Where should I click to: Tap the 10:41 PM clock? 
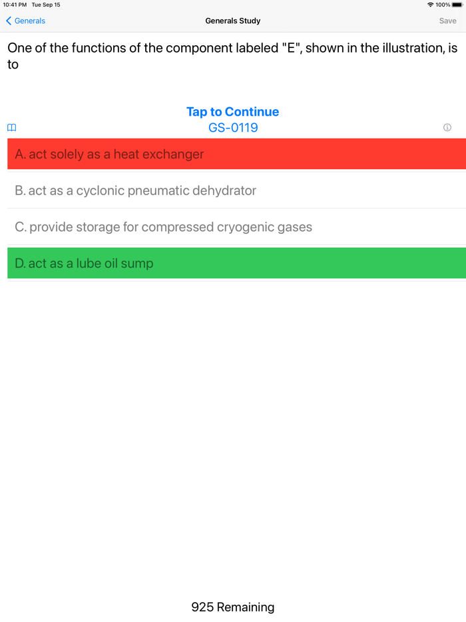point(15,5)
